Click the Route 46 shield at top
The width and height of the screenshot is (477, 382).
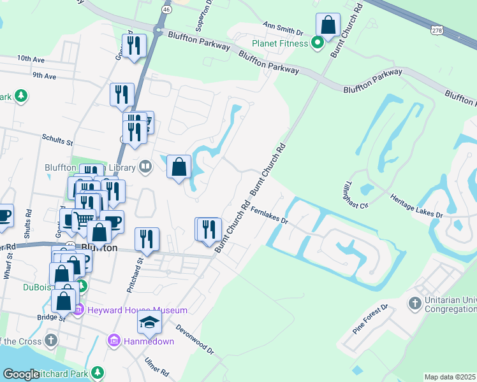pyautogui.click(x=166, y=10)
